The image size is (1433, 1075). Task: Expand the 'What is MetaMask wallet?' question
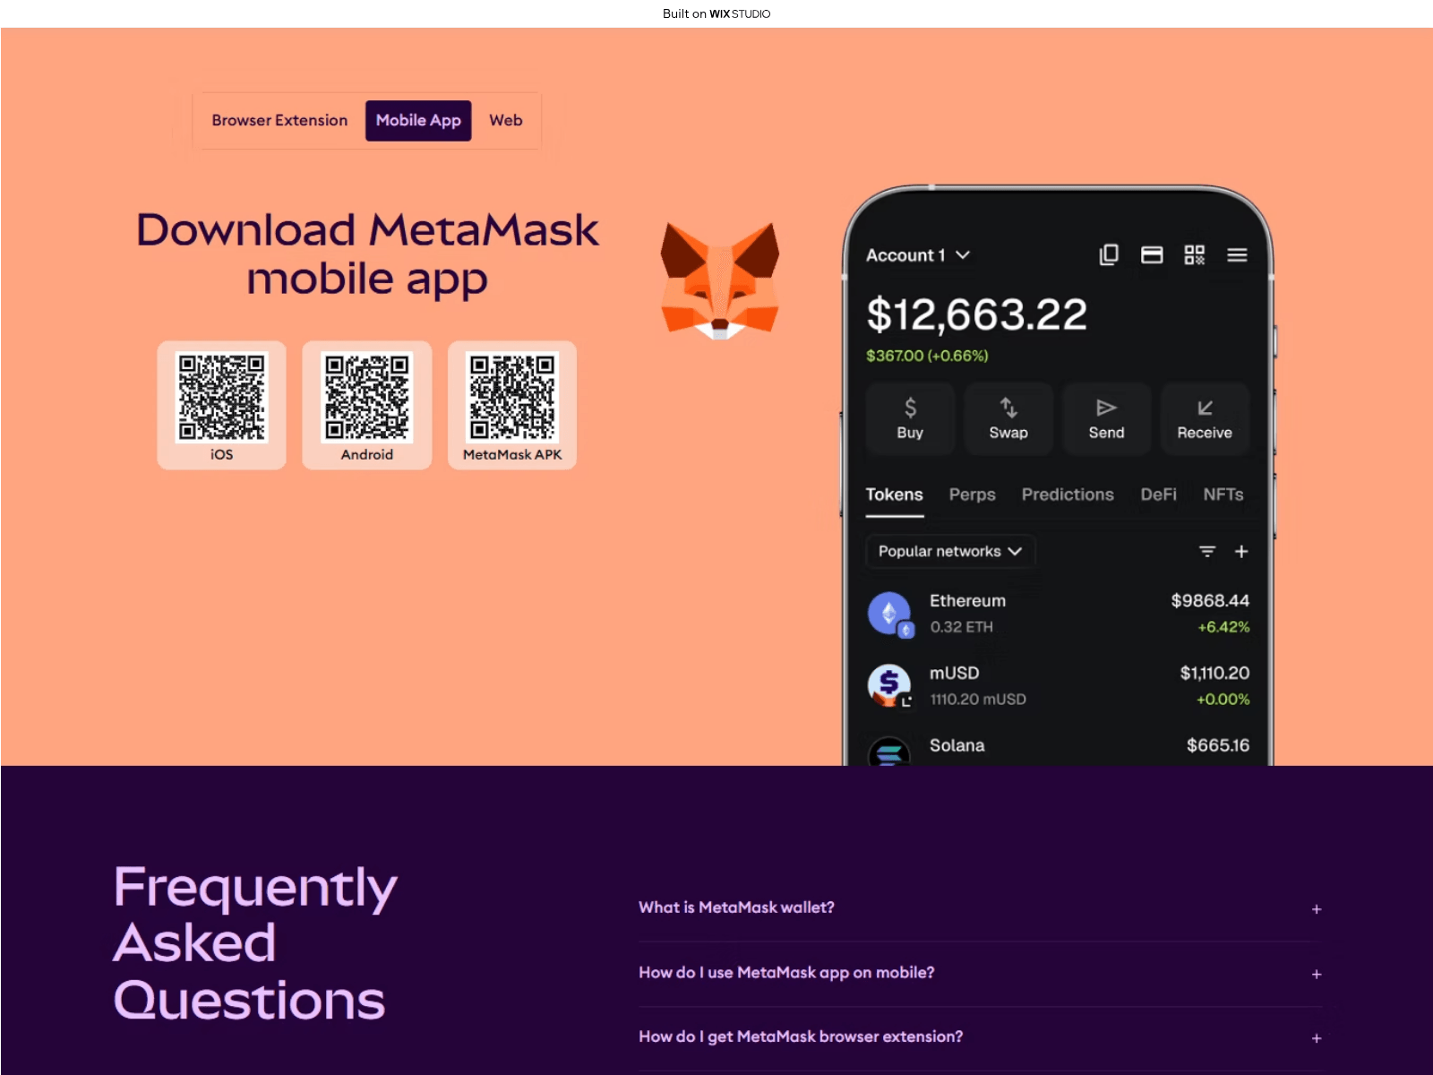point(1317,909)
